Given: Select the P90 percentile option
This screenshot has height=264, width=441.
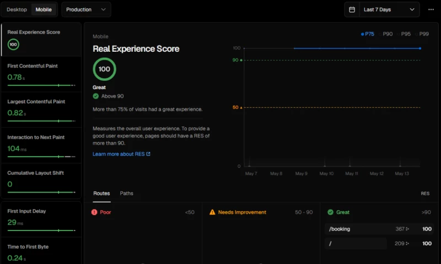Looking at the screenshot, I should 385,34.
